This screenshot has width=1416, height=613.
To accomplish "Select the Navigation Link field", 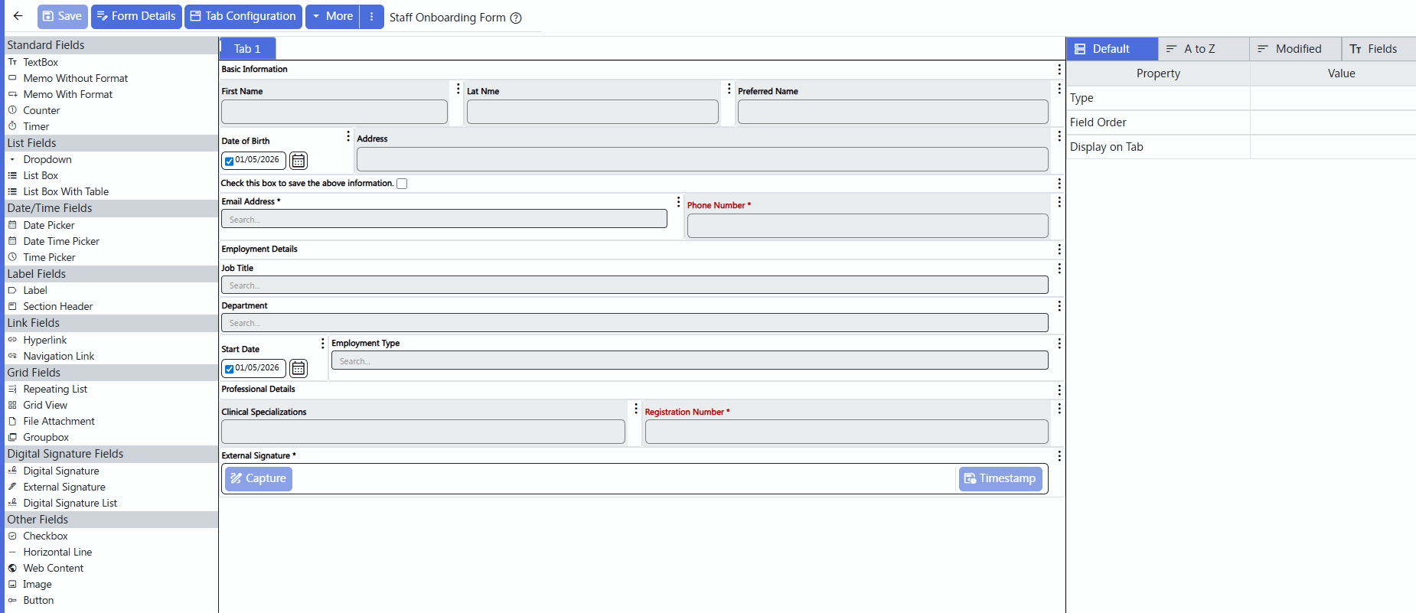I will [x=59, y=356].
